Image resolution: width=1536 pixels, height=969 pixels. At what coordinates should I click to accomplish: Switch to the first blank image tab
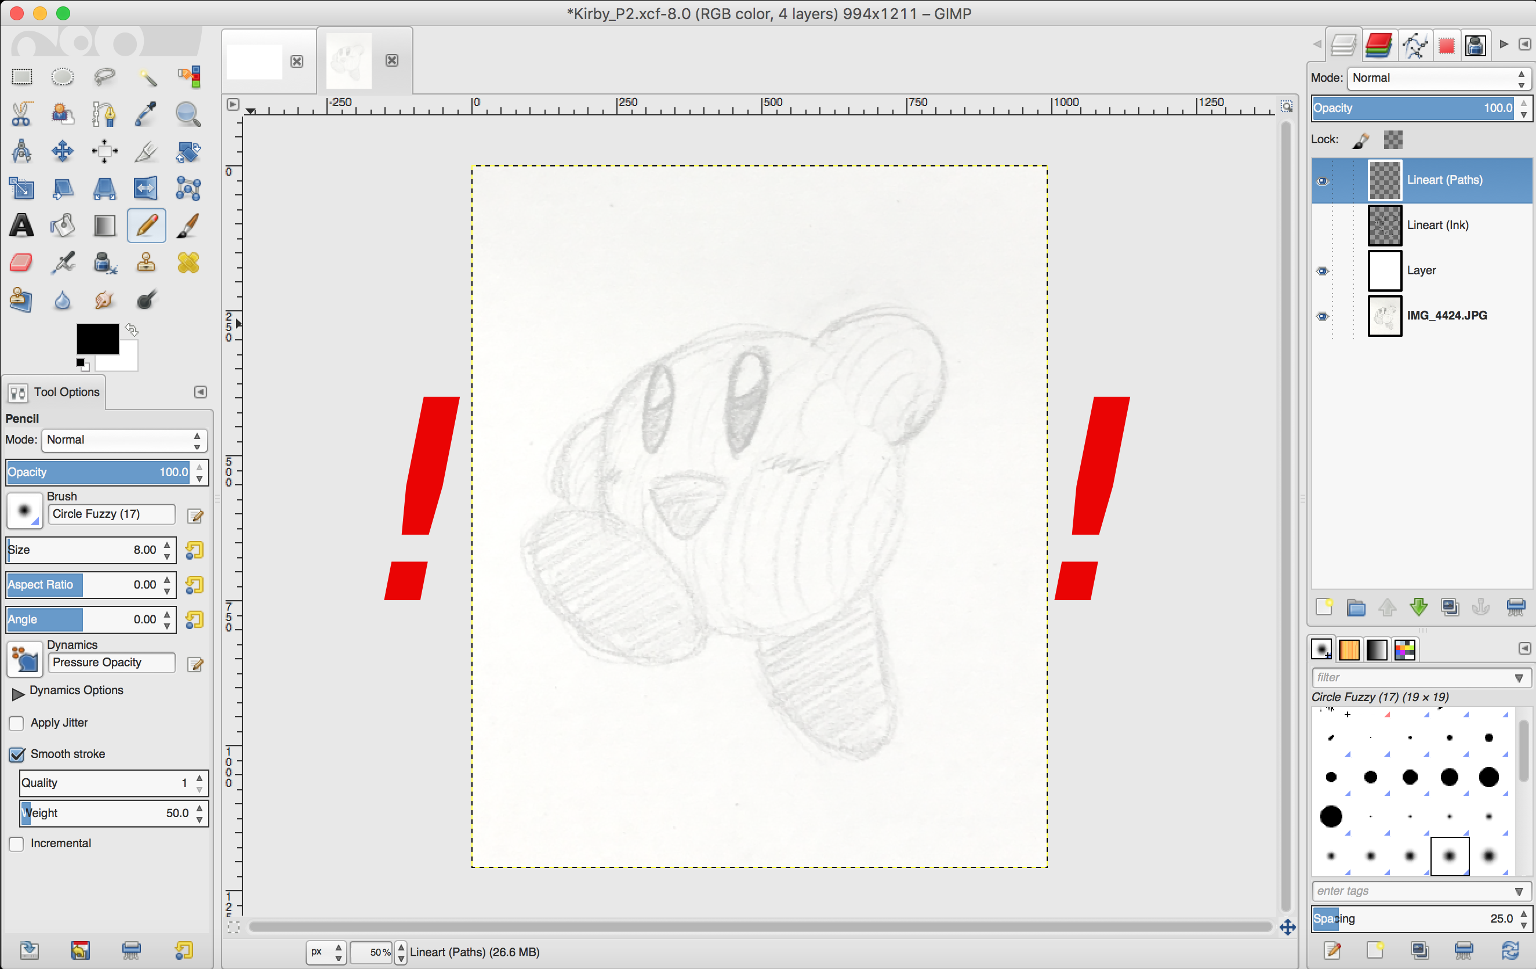[255, 61]
